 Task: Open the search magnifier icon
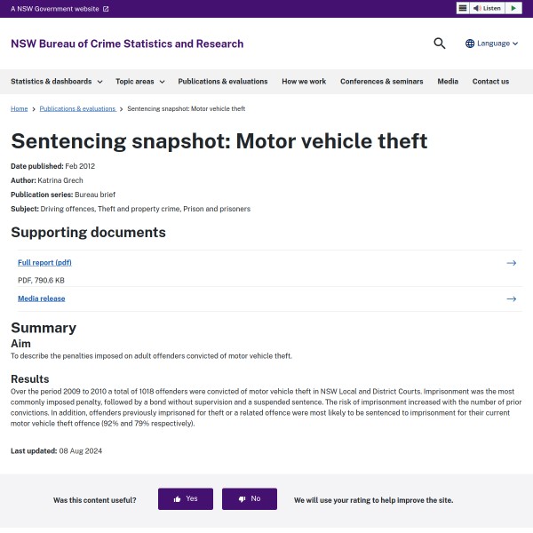[x=439, y=44]
